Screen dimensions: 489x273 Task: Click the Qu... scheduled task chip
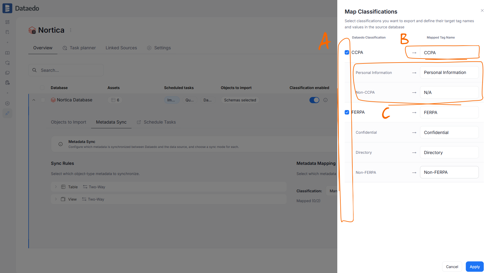(x=190, y=100)
